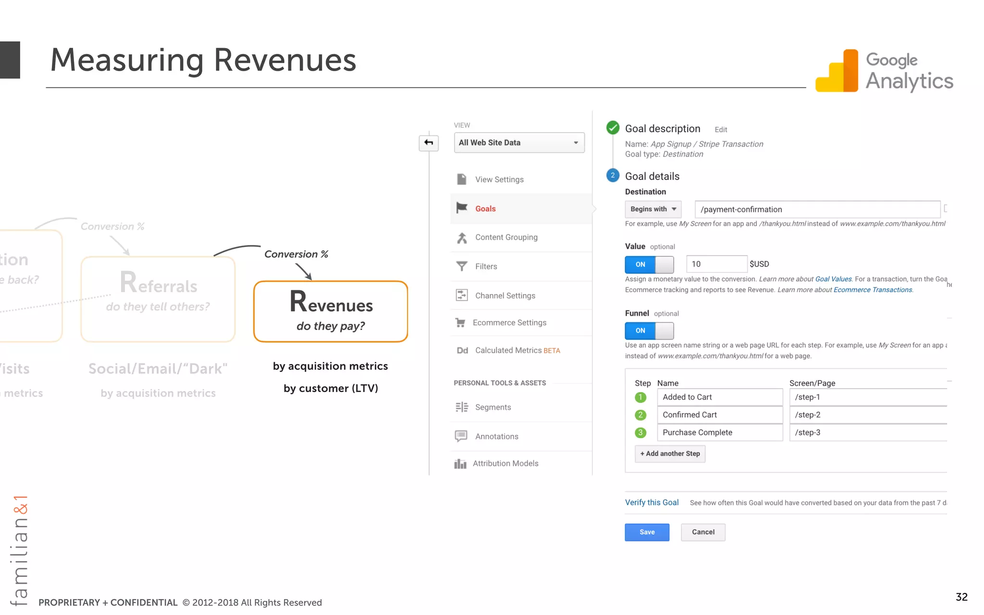Image resolution: width=984 pixels, height=615 pixels.
Task: Click the blue step 2 Goal details badge
Action: [x=613, y=175]
